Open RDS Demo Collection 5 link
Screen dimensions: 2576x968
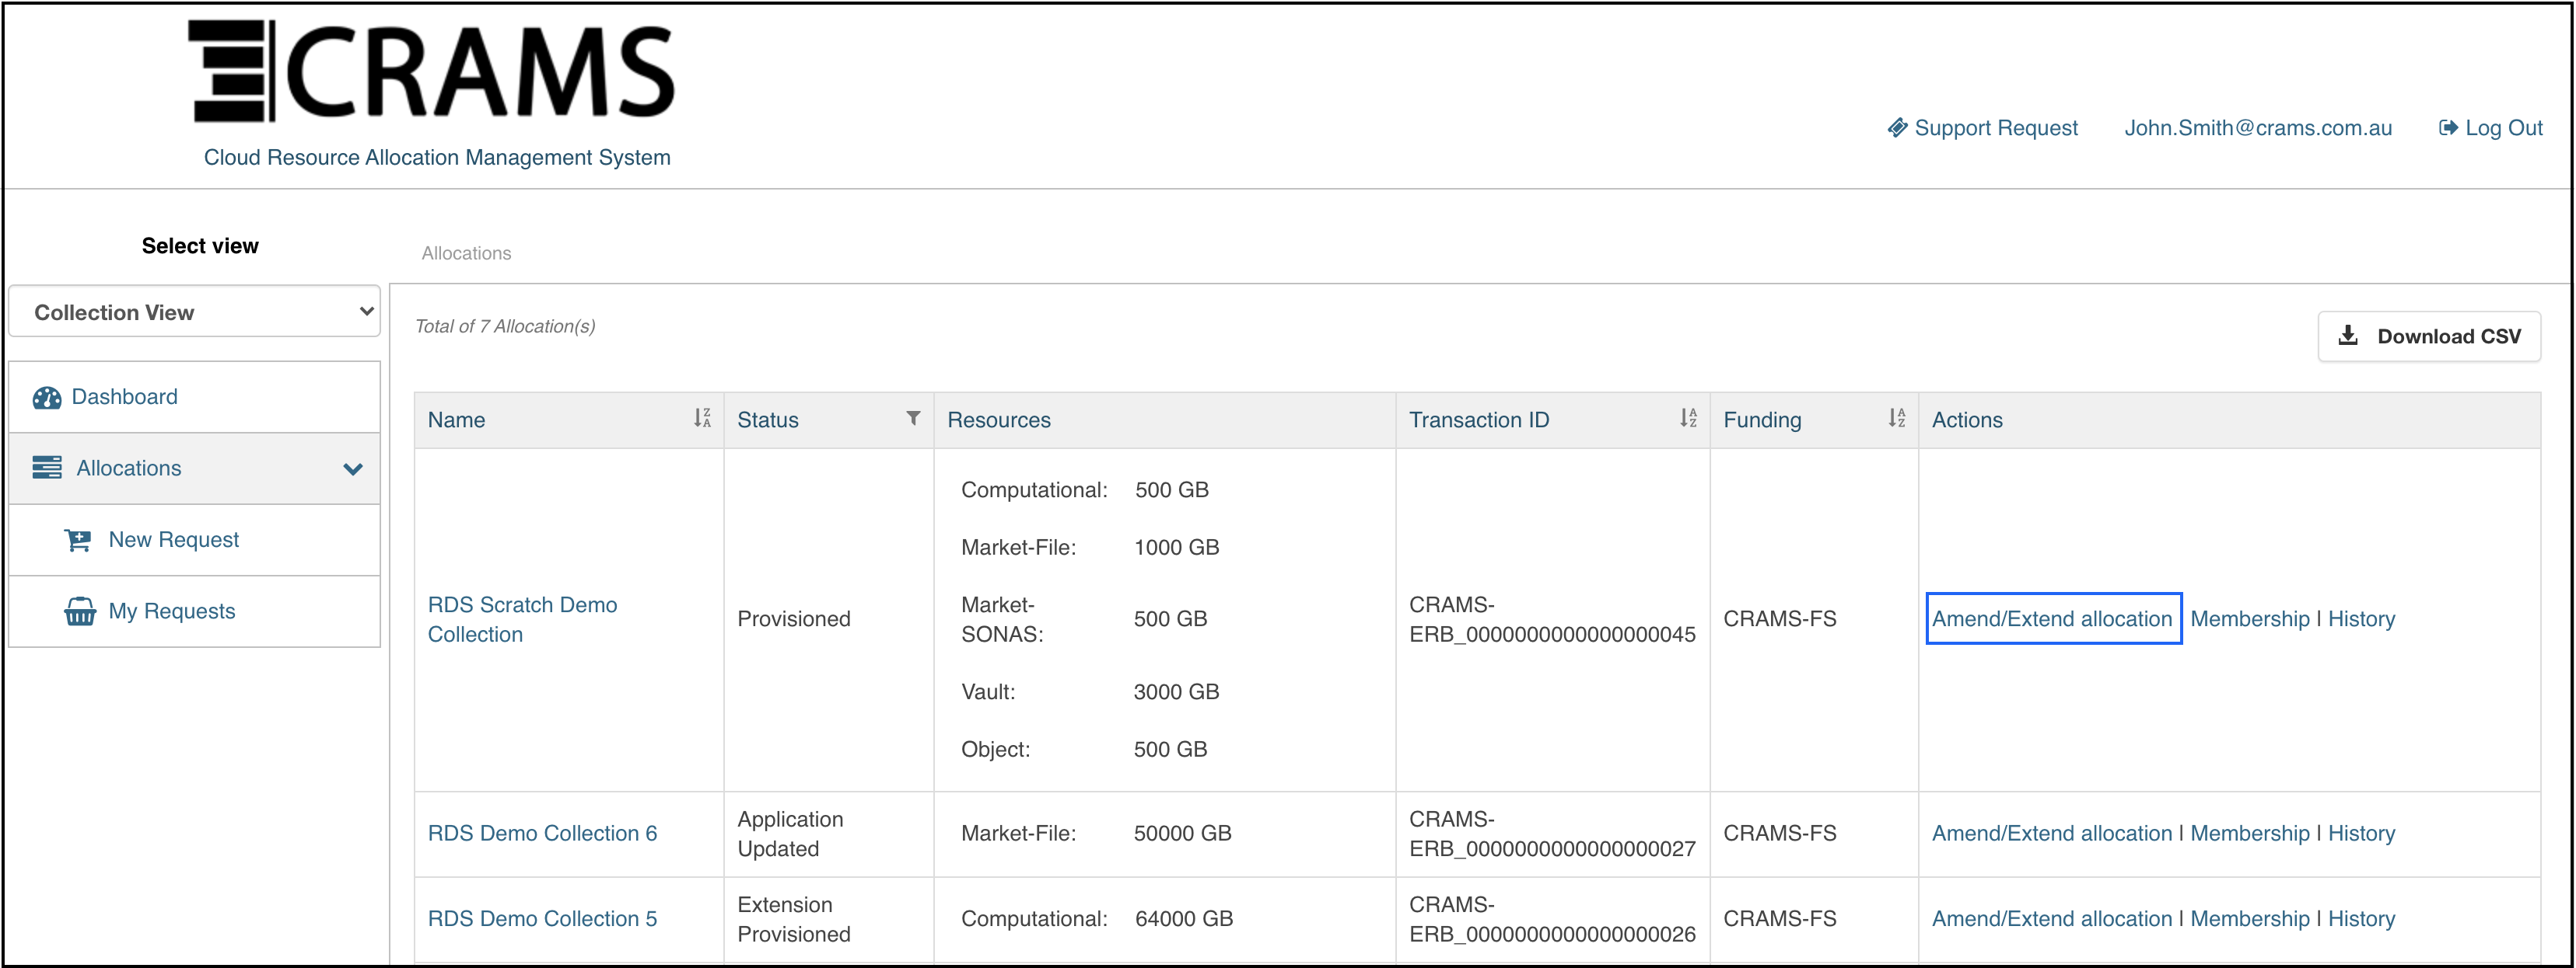tap(542, 919)
